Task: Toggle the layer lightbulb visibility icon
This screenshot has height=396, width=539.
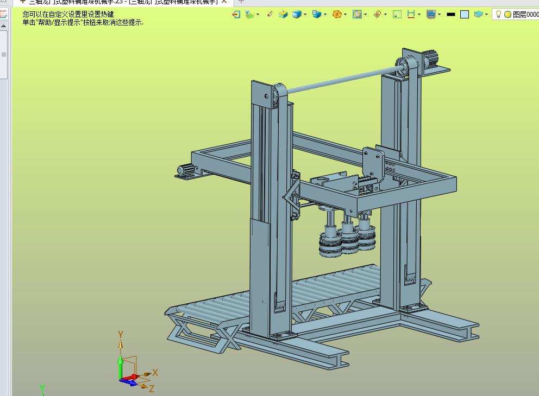Action: pyautogui.click(x=498, y=15)
